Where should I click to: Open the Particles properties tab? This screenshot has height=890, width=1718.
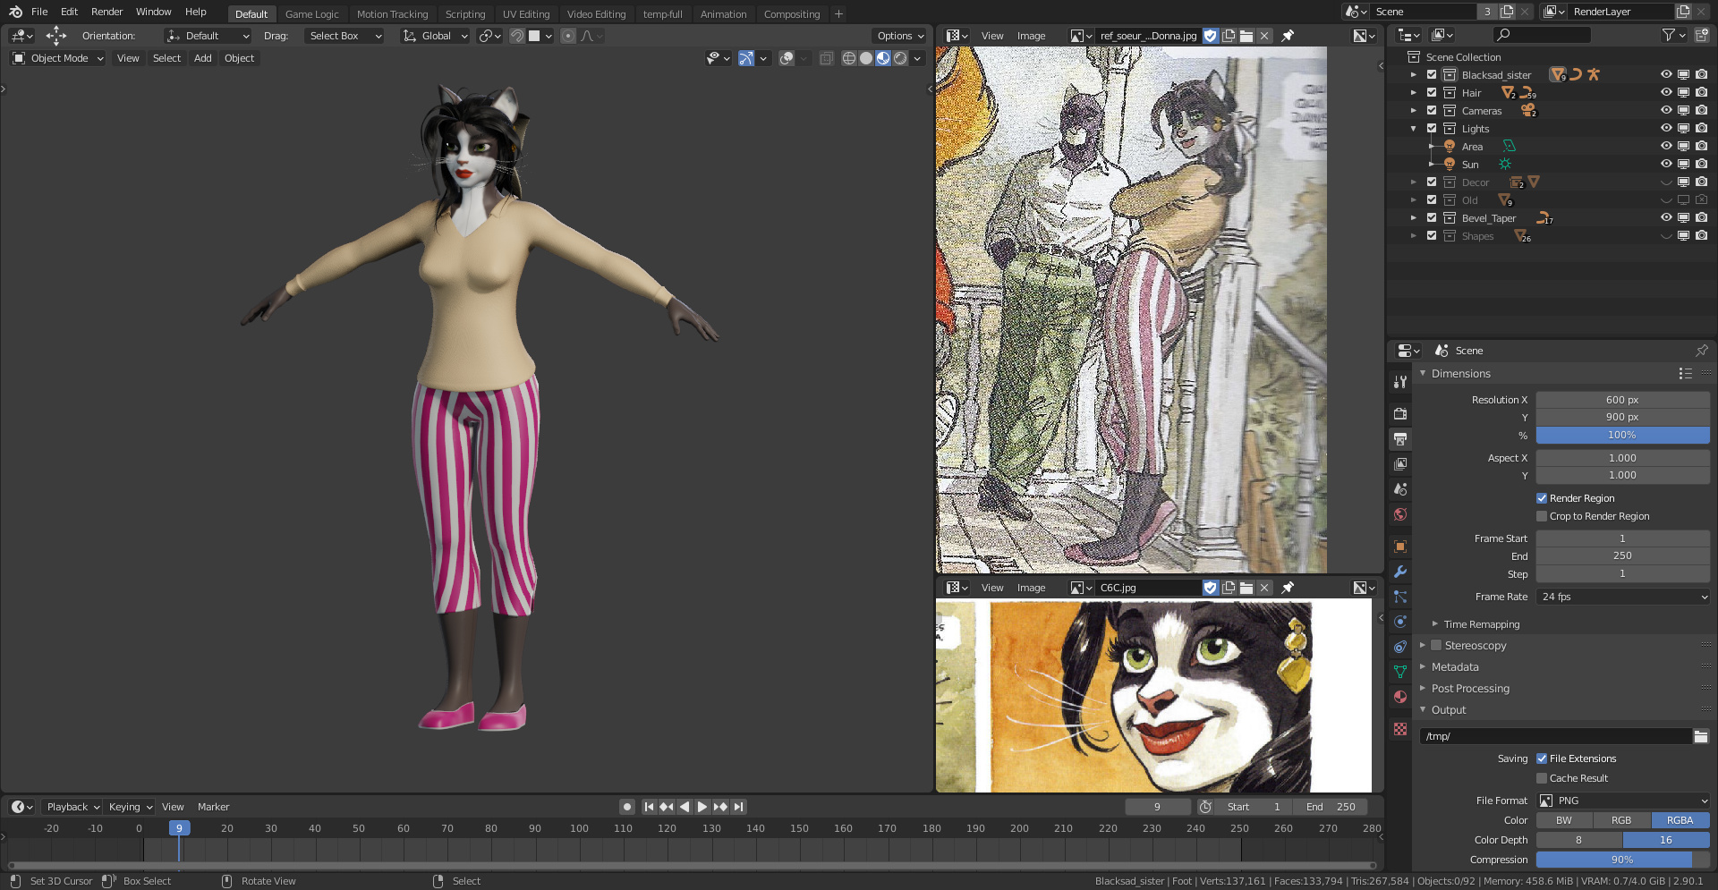(x=1400, y=597)
